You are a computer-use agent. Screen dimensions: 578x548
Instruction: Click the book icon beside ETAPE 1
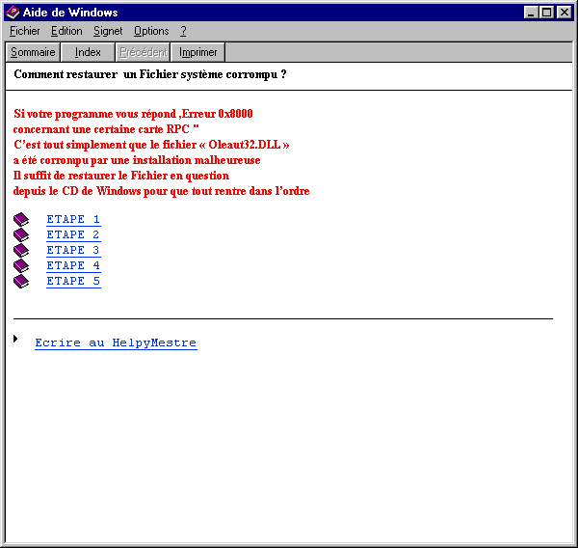21,219
